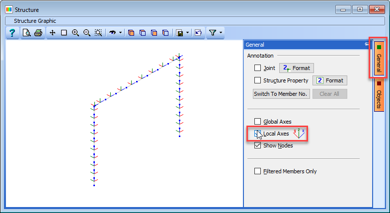390x213 pixels.
Task: Maximize the Structure window
Action: (360, 10)
